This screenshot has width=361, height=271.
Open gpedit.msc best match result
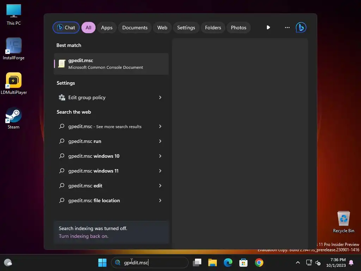click(x=111, y=64)
